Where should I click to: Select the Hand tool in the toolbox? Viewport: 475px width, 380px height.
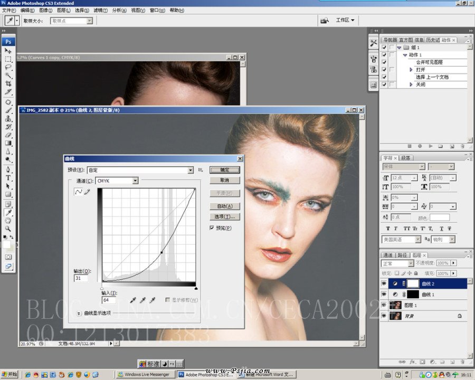point(8,221)
